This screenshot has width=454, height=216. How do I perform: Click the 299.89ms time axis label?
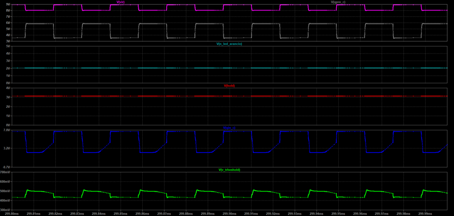pos(207,214)
